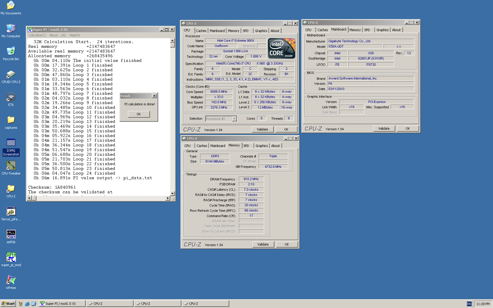Open My Documents desktop icon
Image resolution: width=493 pixels, height=308 pixels.
click(x=11, y=8)
